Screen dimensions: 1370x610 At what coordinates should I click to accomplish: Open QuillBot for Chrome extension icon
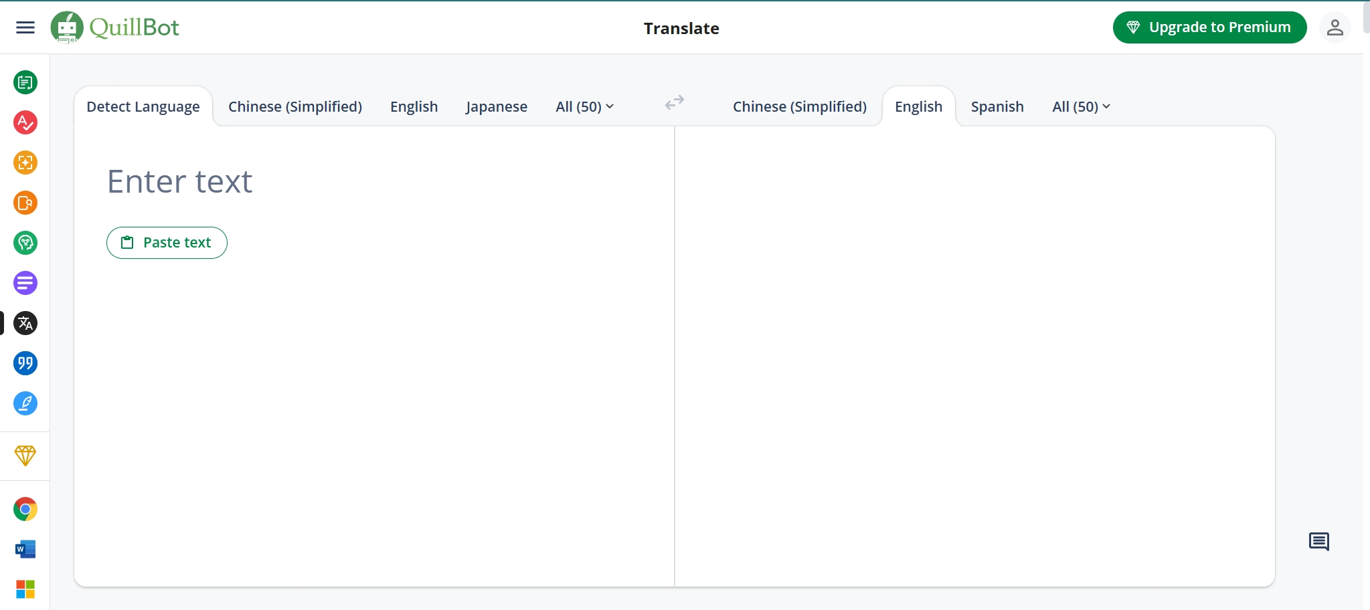pos(25,509)
